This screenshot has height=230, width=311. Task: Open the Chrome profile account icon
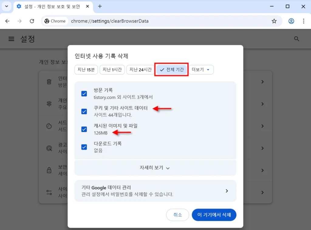tap(291, 21)
